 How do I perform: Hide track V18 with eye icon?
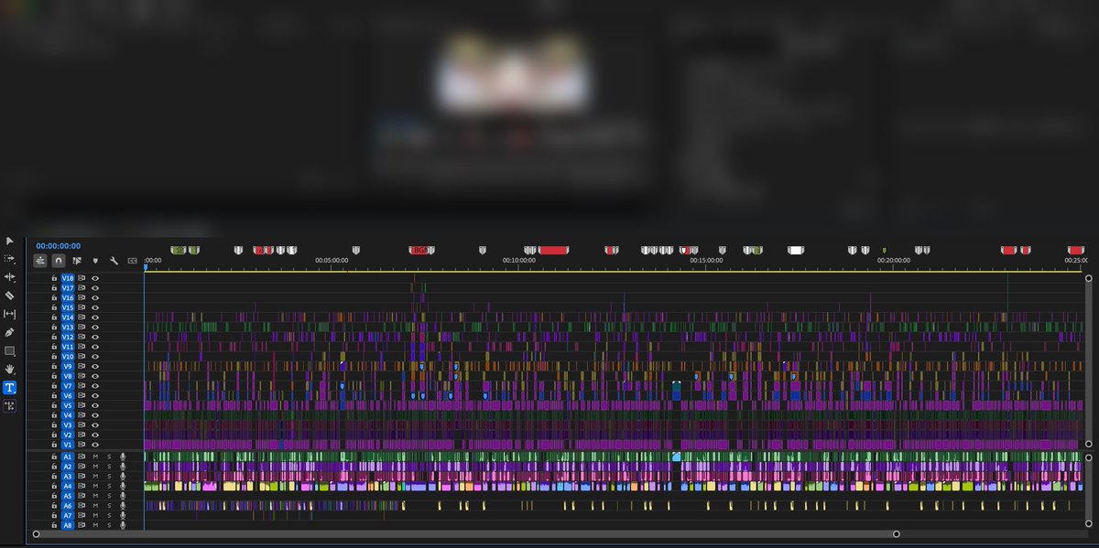click(x=95, y=278)
